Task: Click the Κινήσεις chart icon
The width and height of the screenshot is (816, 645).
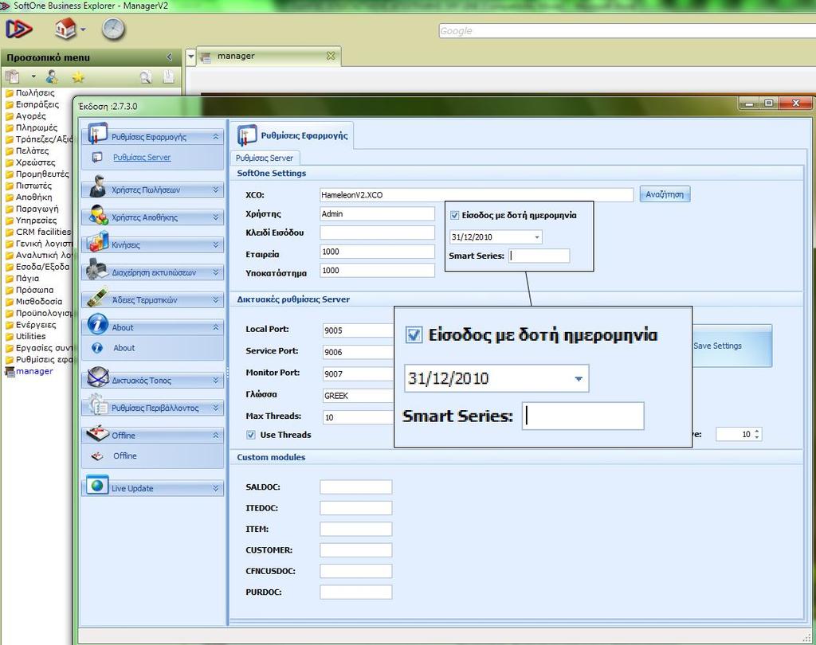Action: point(98,242)
